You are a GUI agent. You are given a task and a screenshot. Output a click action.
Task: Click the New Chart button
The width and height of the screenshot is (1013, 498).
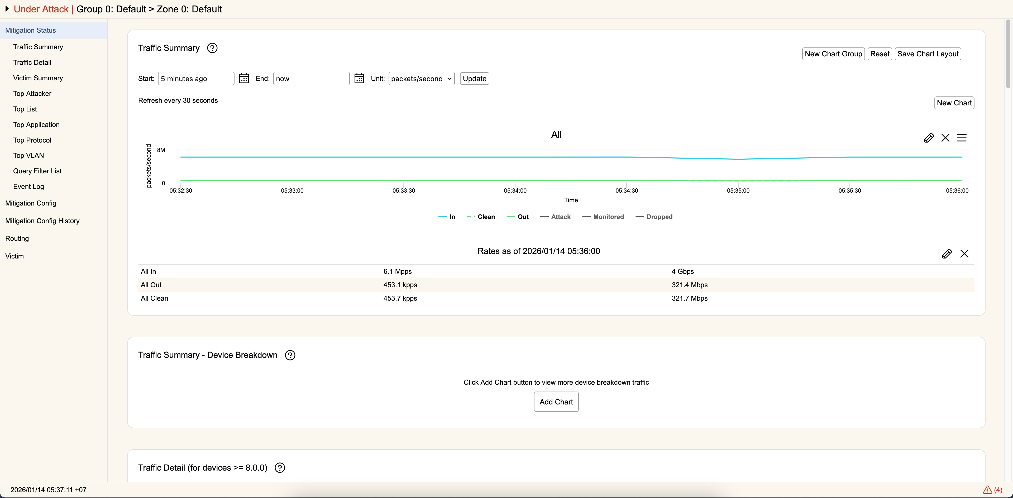[x=954, y=103]
